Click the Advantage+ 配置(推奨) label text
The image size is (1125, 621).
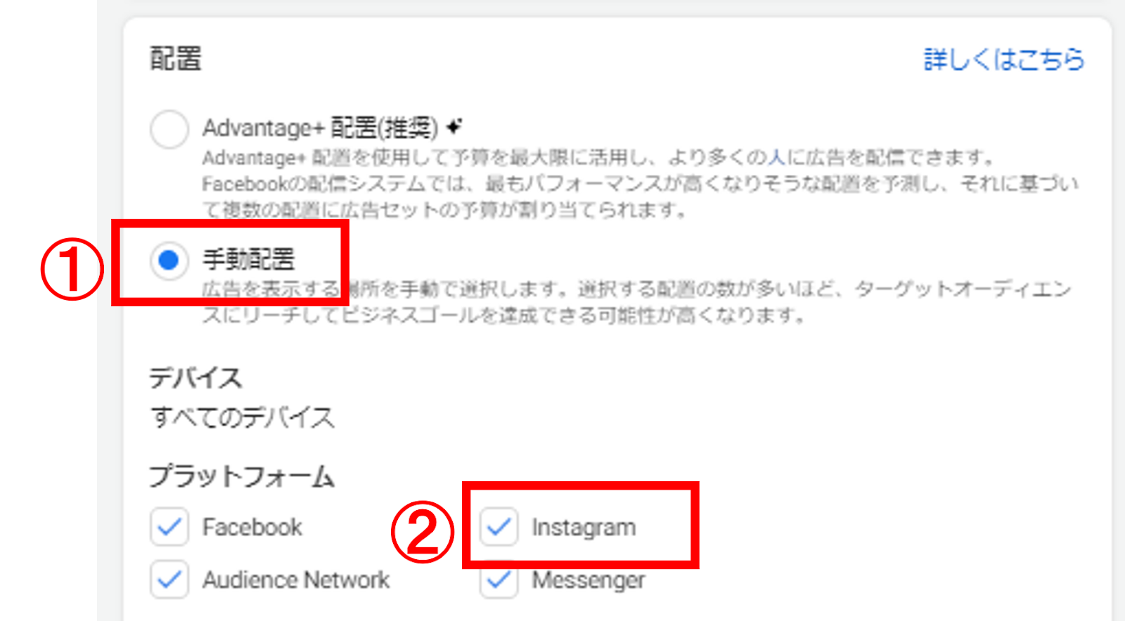[320, 128]
